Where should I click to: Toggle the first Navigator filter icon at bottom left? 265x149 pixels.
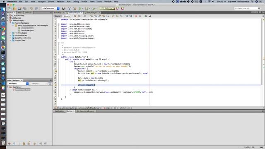(10, 144)
